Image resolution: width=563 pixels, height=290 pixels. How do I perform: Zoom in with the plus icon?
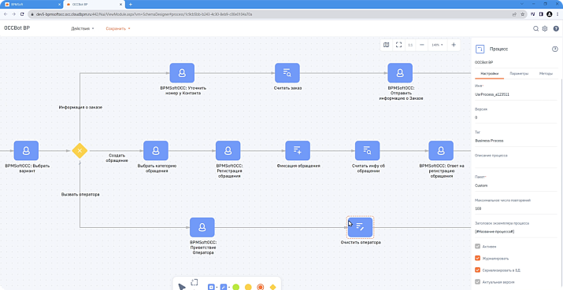tap(454, 45)
